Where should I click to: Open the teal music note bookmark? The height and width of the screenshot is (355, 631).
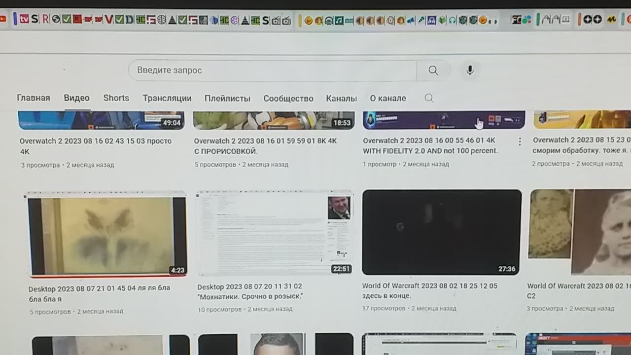pos(339,20)
